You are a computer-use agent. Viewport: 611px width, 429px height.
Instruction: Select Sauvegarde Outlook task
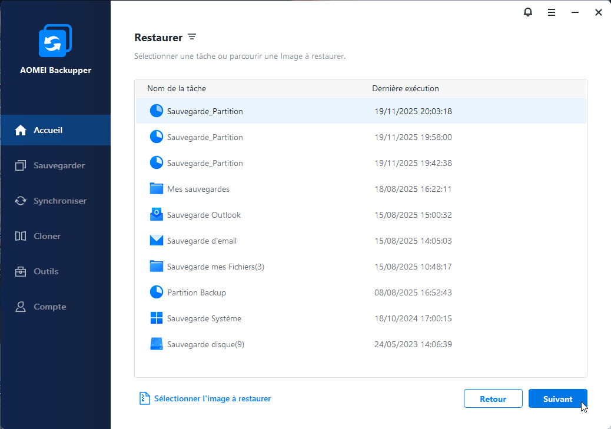click(x=204, y=215)
